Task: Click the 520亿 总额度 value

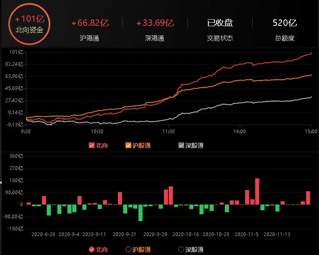Action: pos(285,23)
